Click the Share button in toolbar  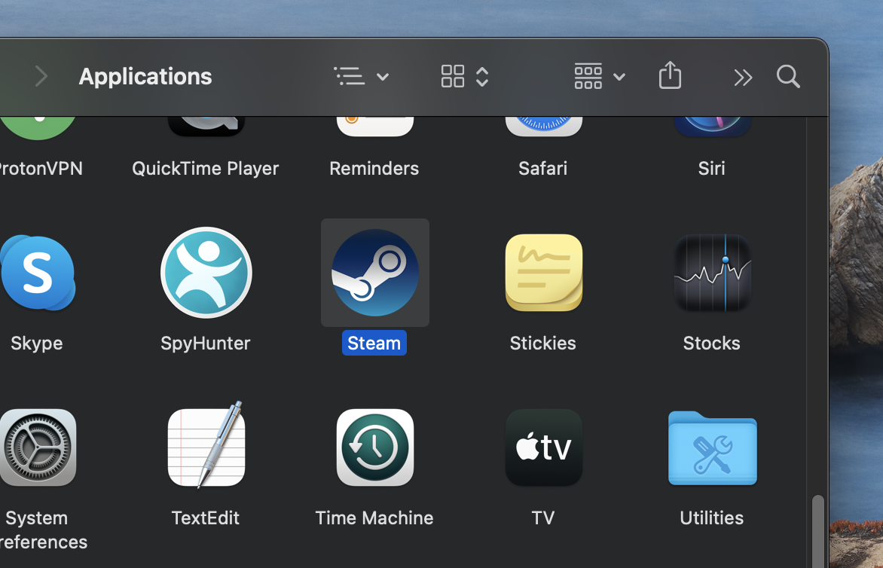(670, 75)
